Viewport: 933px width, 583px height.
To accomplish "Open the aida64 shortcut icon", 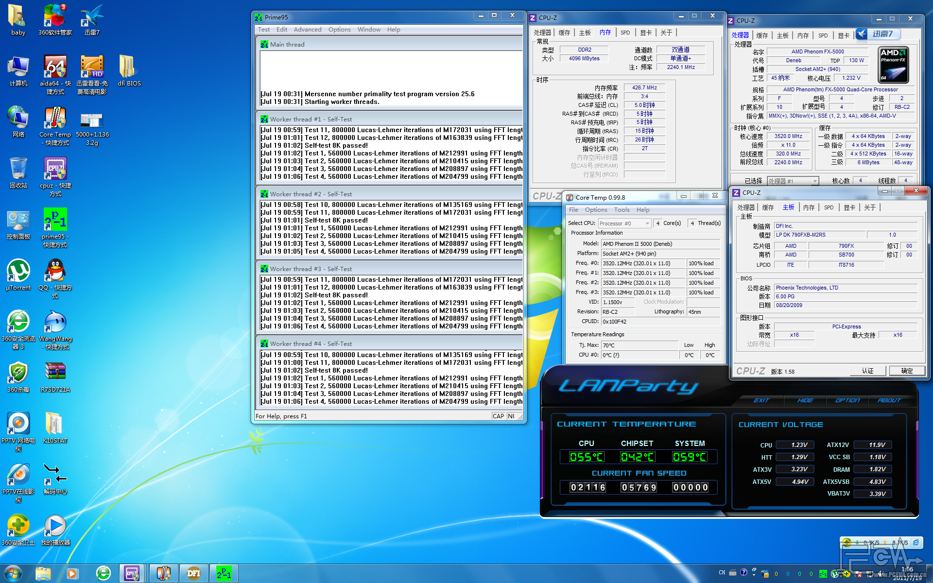I will (55, 75).
